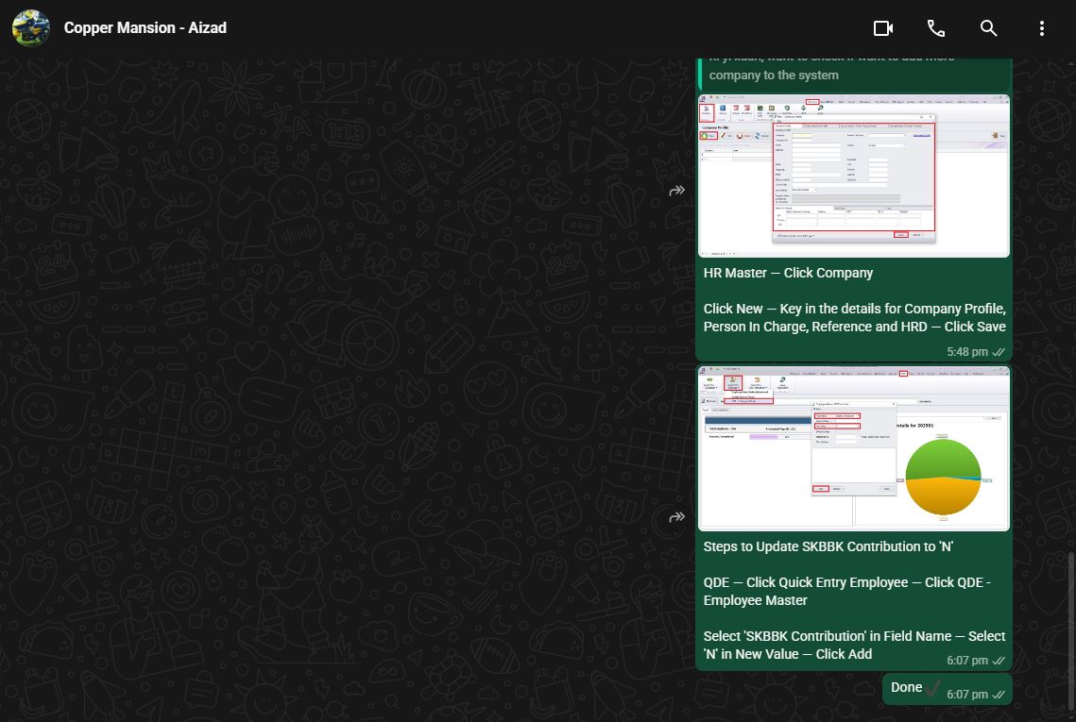Click the 'Select SKBBK Contribution in Field Name' text
The height and width of the screenshot is (722, 1076).
click(x=854, y=646)
